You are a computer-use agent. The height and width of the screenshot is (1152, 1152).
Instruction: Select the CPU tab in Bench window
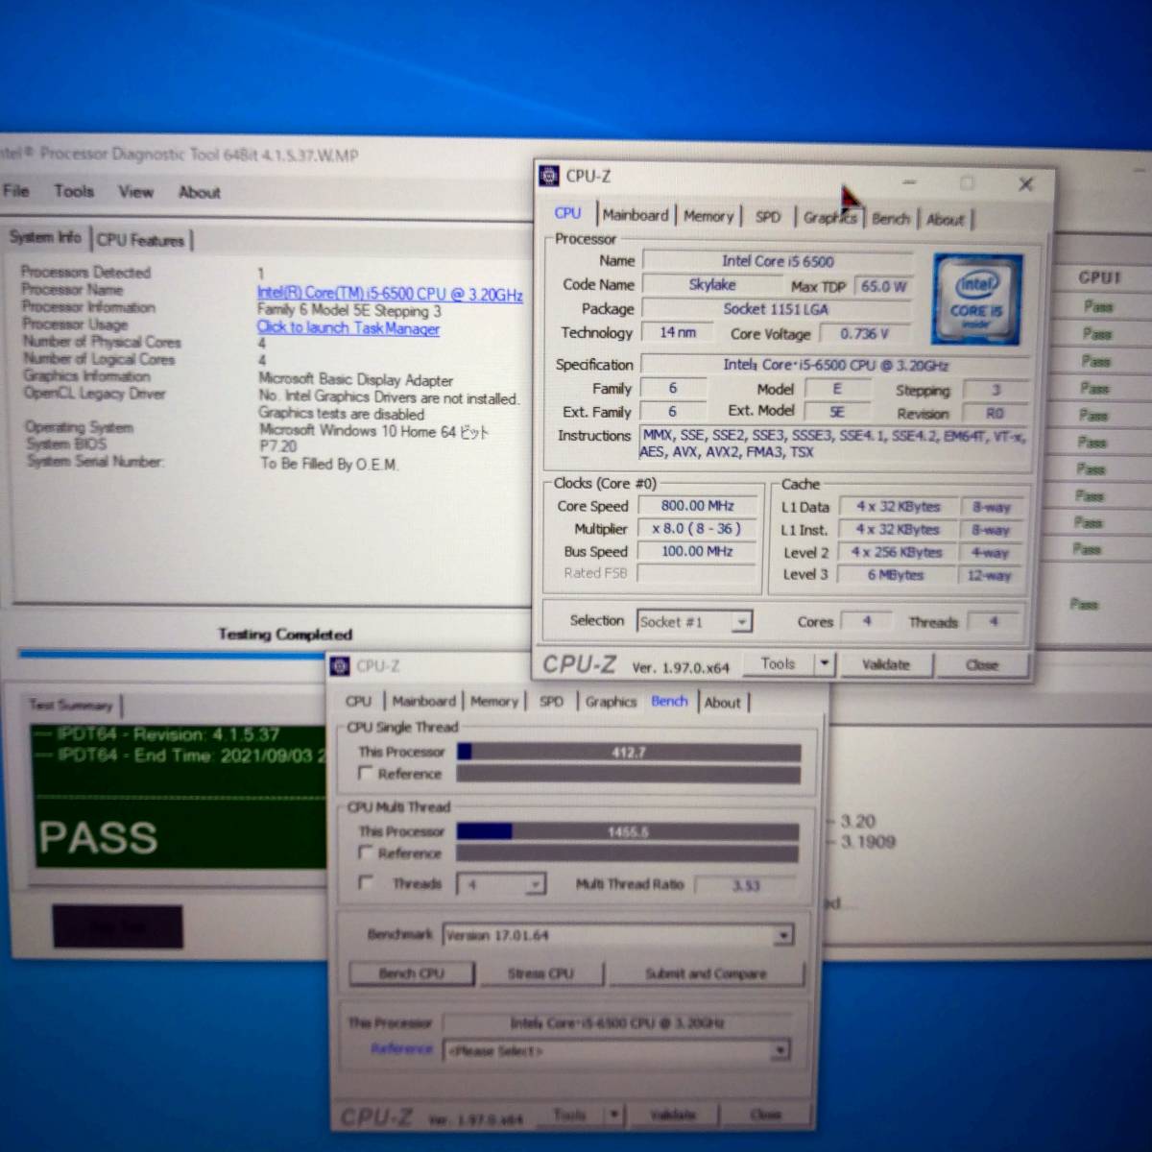(x=359, y=702)
